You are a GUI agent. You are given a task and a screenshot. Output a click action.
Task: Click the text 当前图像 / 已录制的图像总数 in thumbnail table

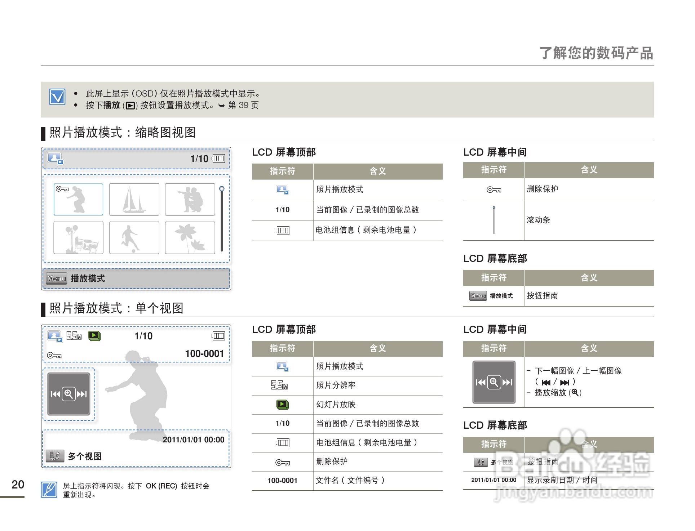click(x=368, y=210)
